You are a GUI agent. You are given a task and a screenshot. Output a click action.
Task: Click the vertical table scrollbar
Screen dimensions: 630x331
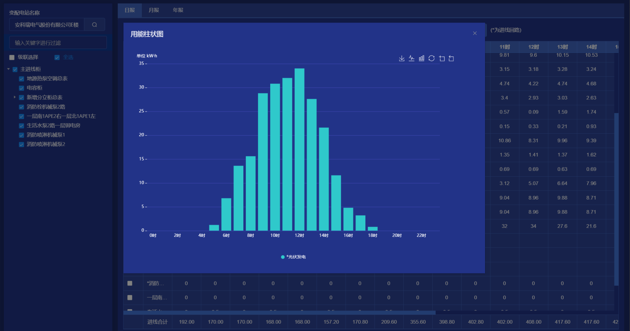point(616,199)
